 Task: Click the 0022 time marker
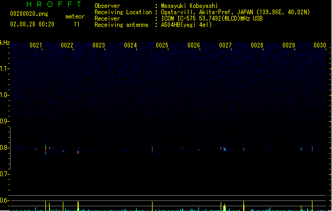(x=67, y=45)
